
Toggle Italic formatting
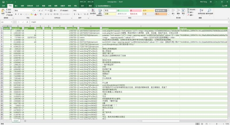coord(18,14)
